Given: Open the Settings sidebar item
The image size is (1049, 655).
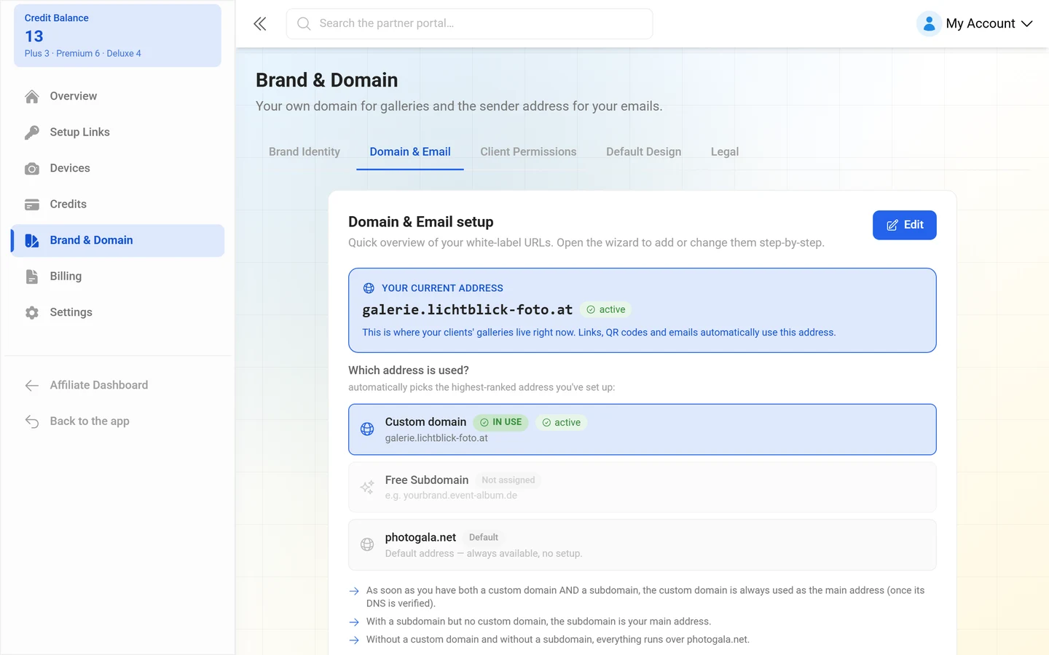Looking at the screenshot, I should [x=117, y=312].
